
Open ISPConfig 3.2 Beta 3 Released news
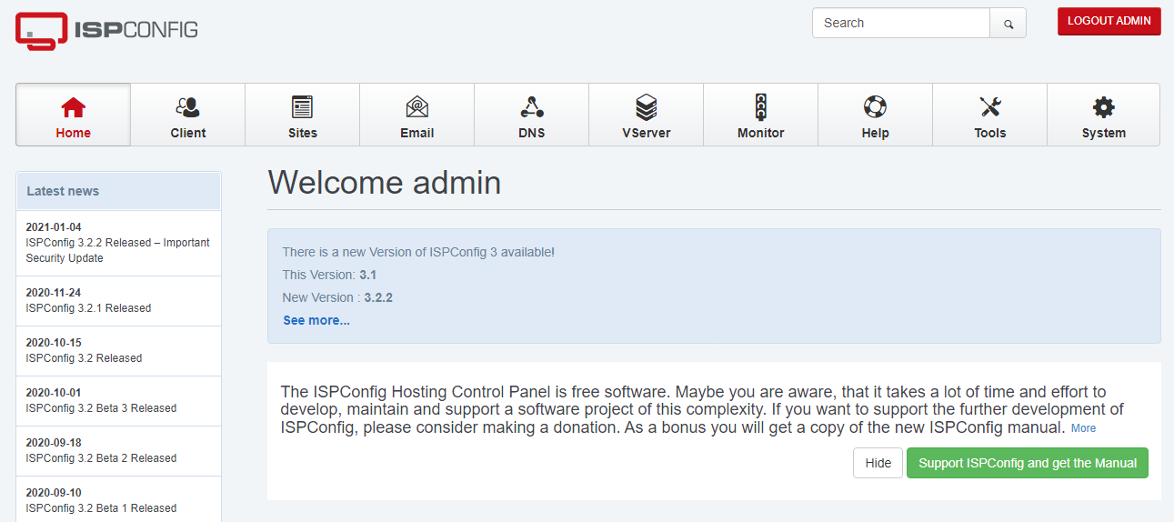101,408
